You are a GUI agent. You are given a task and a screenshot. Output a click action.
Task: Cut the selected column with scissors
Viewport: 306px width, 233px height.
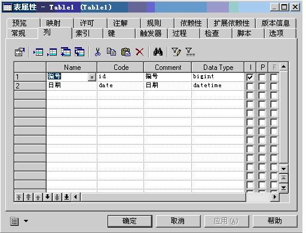click(97, 52)
